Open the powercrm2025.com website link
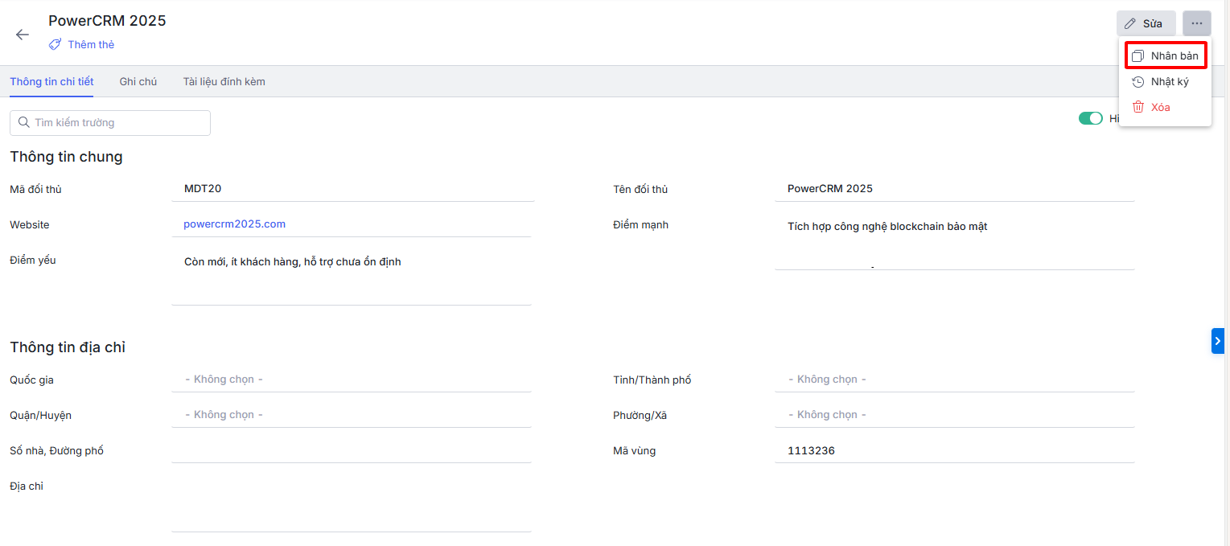The image size is (1230, 546). tap(234, 224)
